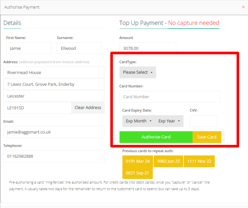Click the yellow Save Card button
The height and width of the screenshot is (208, 248).
pyautogui.click(x=207, y=137)
